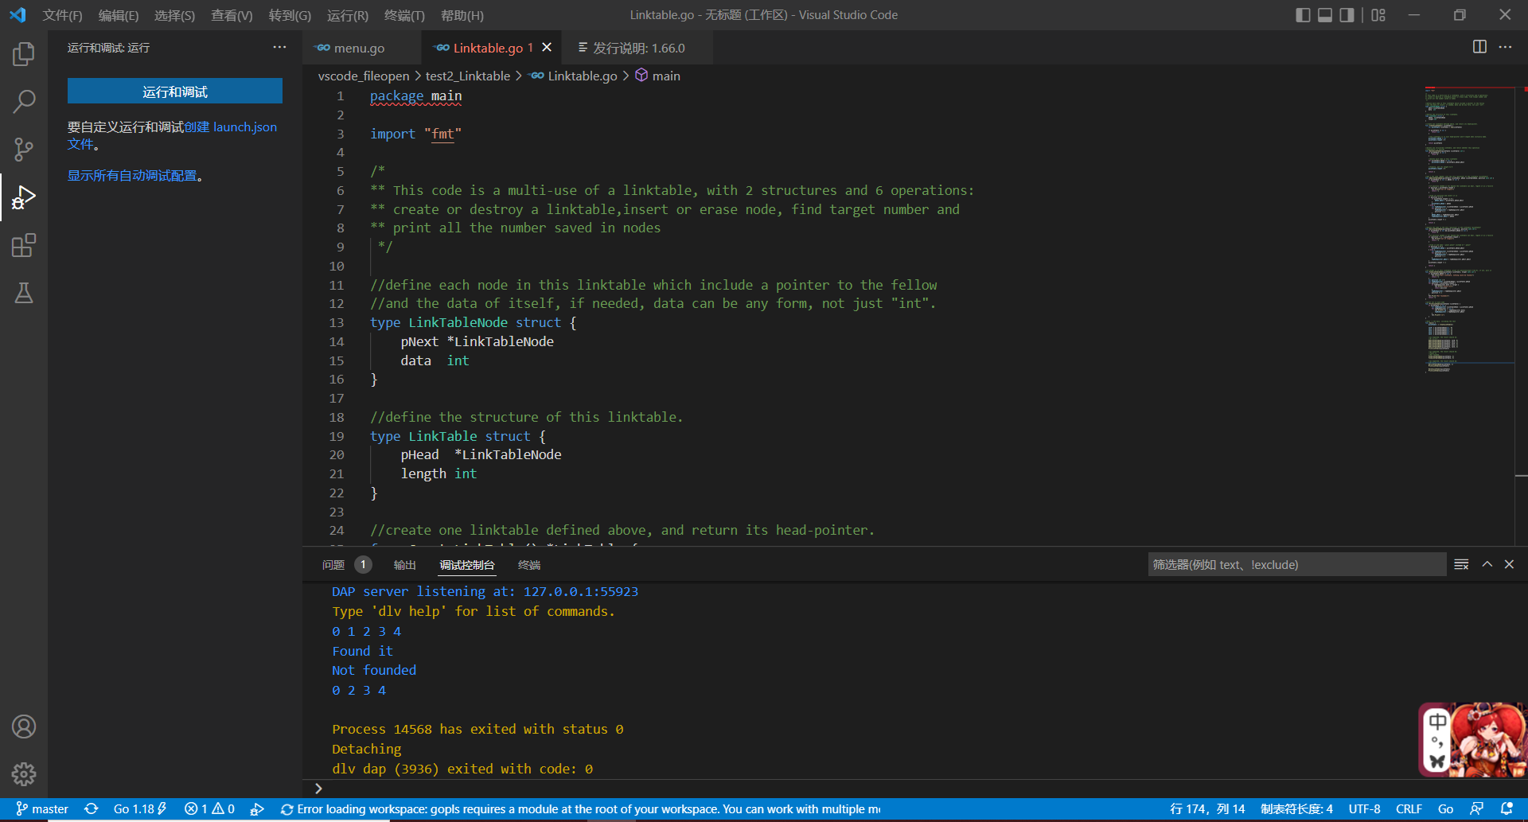1528x822 pixels.
Task: Expand the test2_Linktable breadcrumb segment
Action: 467,76
